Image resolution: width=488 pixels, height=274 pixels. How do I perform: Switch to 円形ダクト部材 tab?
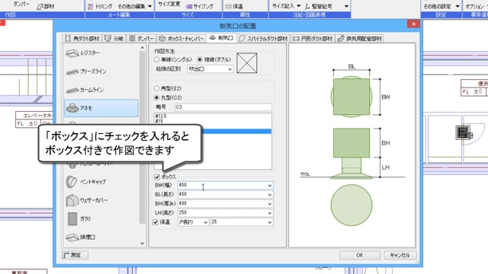[313, 39]
